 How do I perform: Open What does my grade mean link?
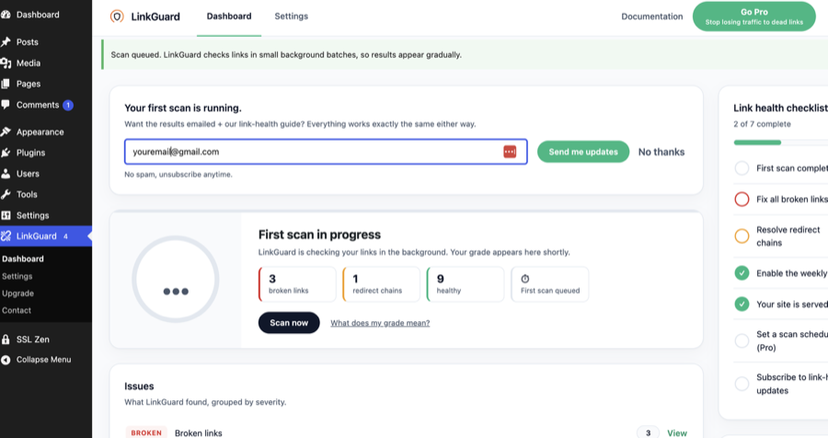click(x=380, y=323)
